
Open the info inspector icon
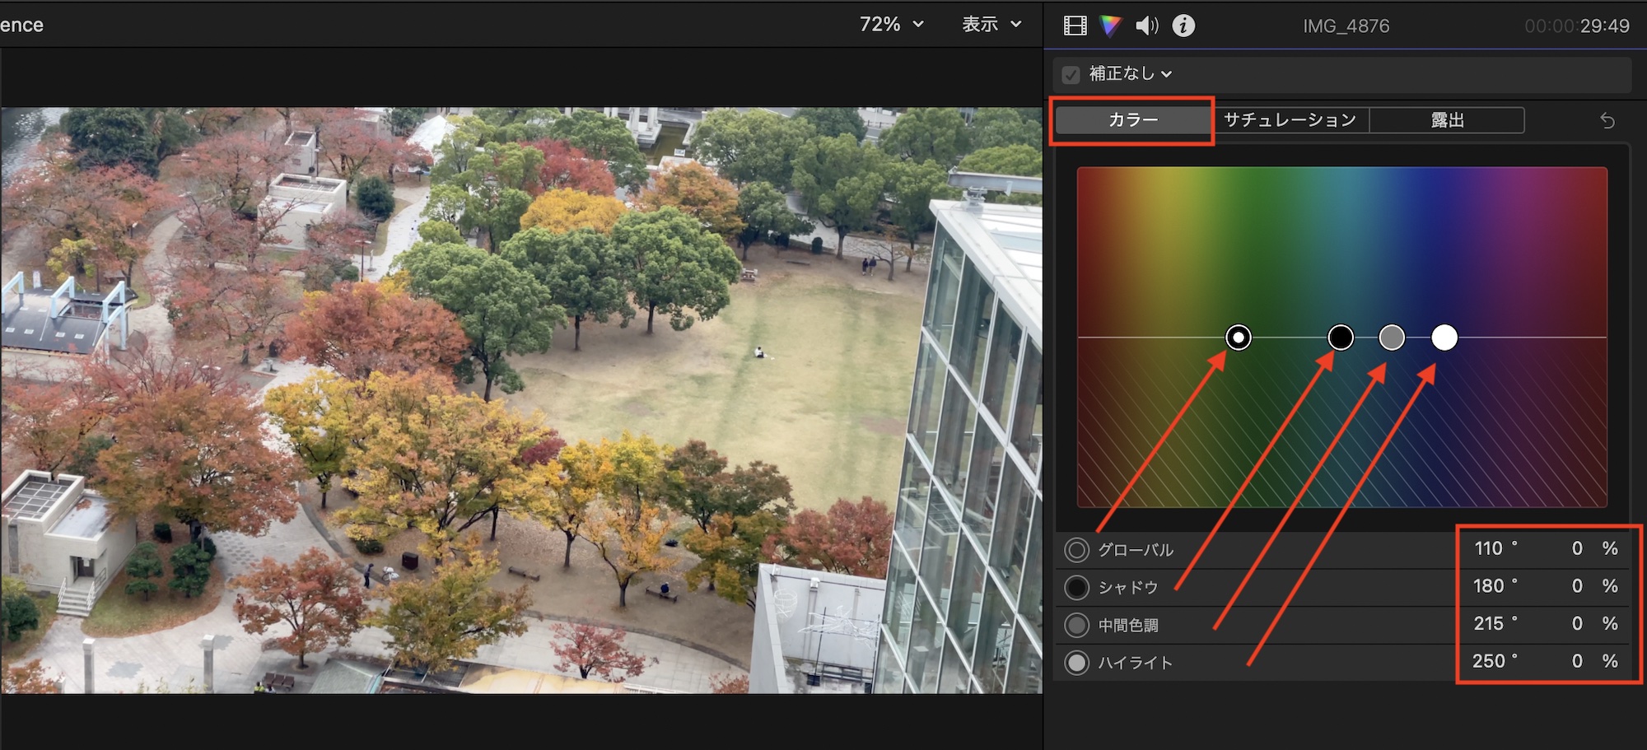(1183, 26)
